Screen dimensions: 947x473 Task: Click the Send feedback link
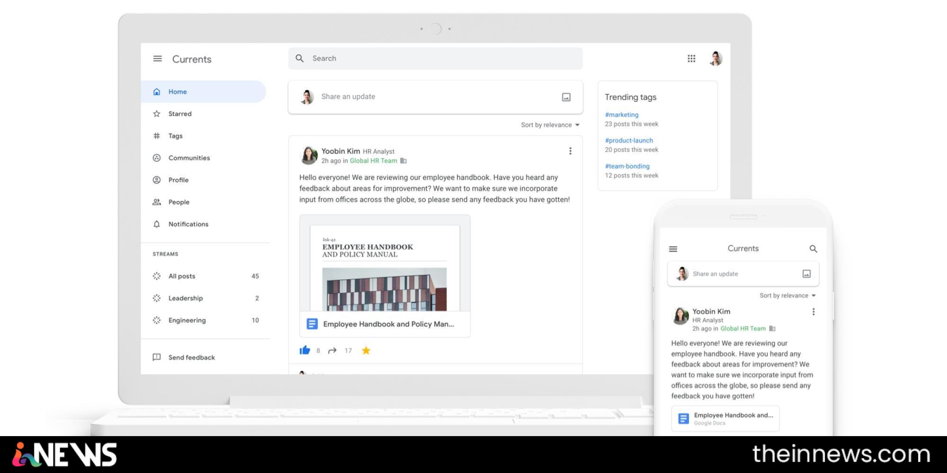point(191,357)
